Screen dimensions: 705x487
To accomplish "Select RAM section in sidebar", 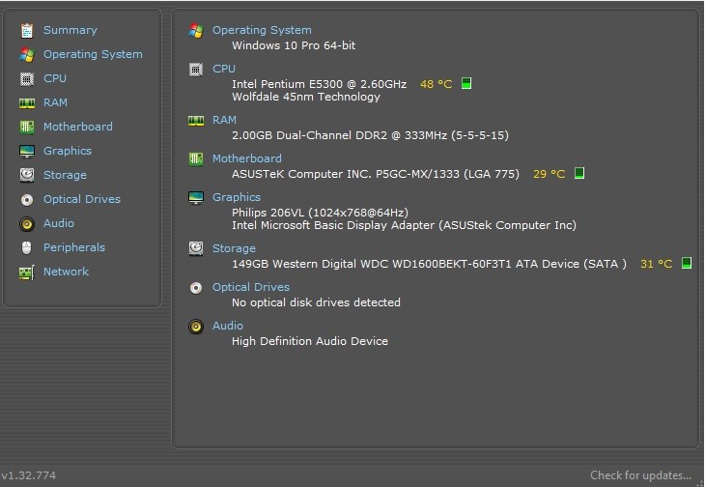I will click(55, 103).
